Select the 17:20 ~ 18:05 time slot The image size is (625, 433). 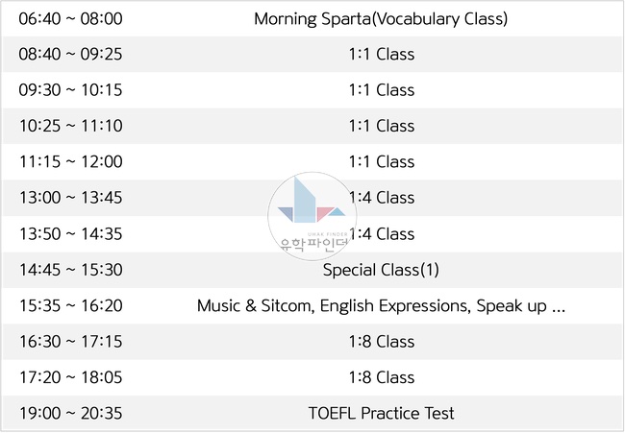coord(71,377)
